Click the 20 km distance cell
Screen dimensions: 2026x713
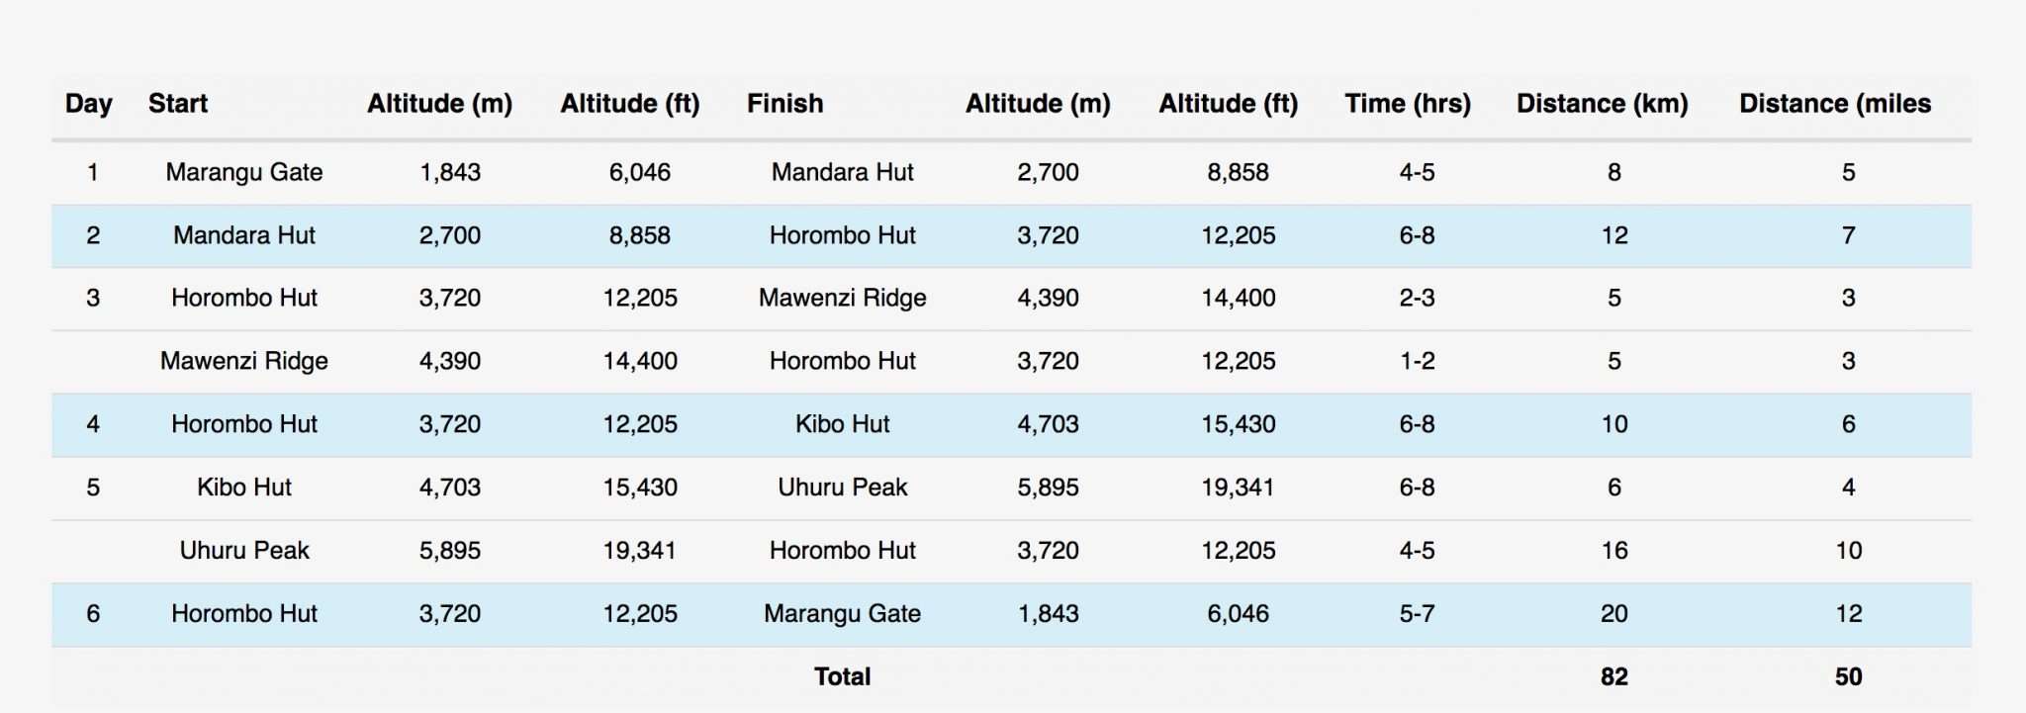tap(1613, 613)
